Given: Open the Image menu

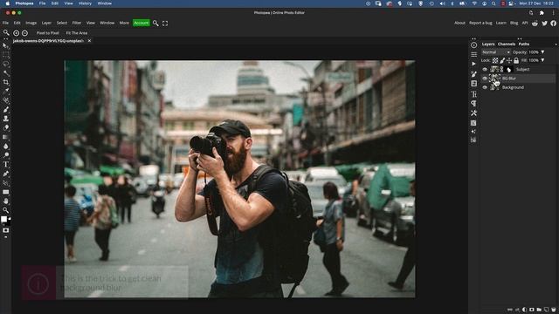Looking at the screenshot, I should tap(31, 23).
